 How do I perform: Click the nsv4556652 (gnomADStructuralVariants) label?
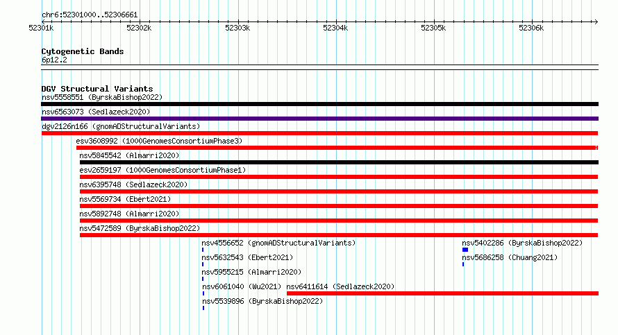[278, 243]
